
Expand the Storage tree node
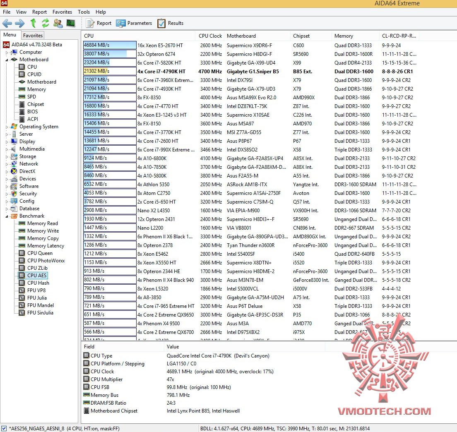point(7,156)
